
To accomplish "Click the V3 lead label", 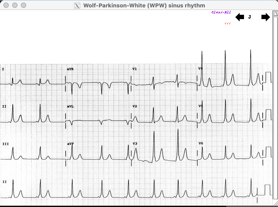I will 135,143.
